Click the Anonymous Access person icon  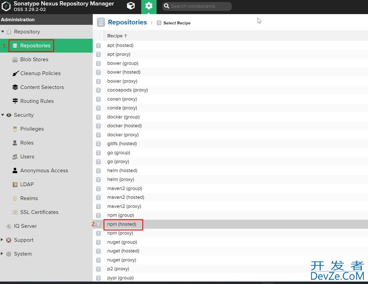pos(15,170)
